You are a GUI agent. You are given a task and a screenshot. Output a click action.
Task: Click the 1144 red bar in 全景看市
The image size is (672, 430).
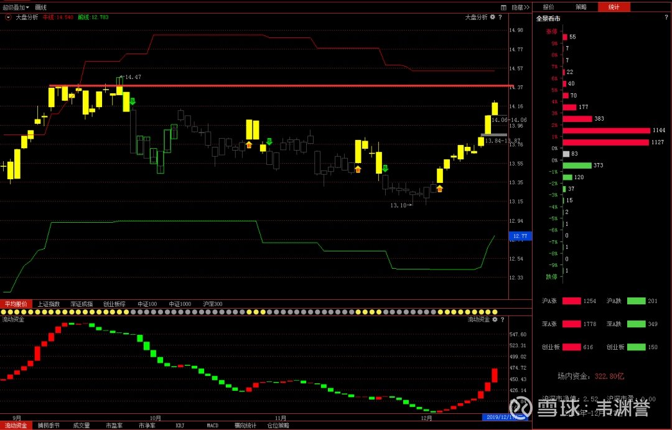click(607, 130)
